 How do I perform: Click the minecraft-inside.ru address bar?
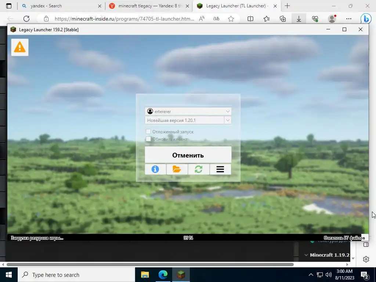pos(124,19)
